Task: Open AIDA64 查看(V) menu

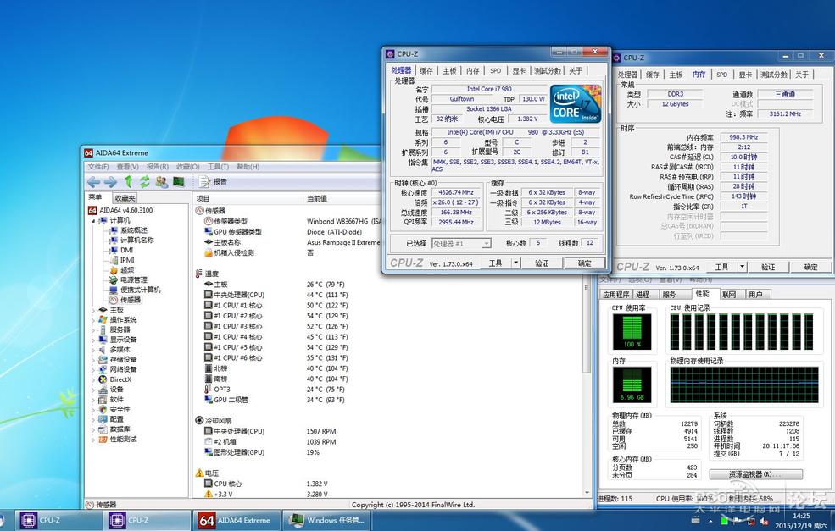Action: point(127,167)
